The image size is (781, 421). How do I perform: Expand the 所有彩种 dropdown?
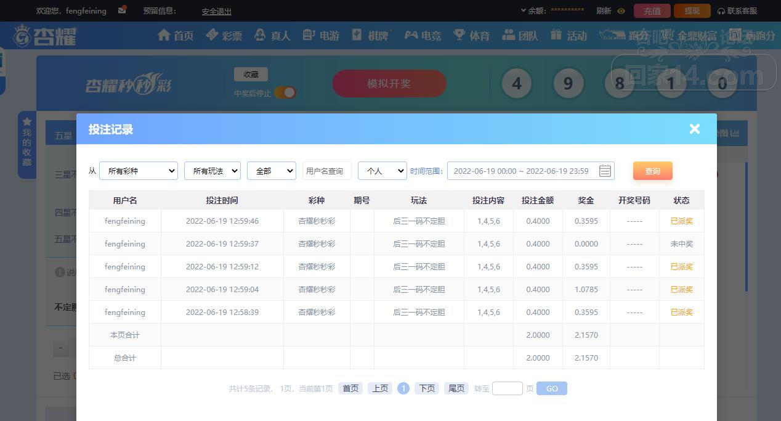pos(138,171)
